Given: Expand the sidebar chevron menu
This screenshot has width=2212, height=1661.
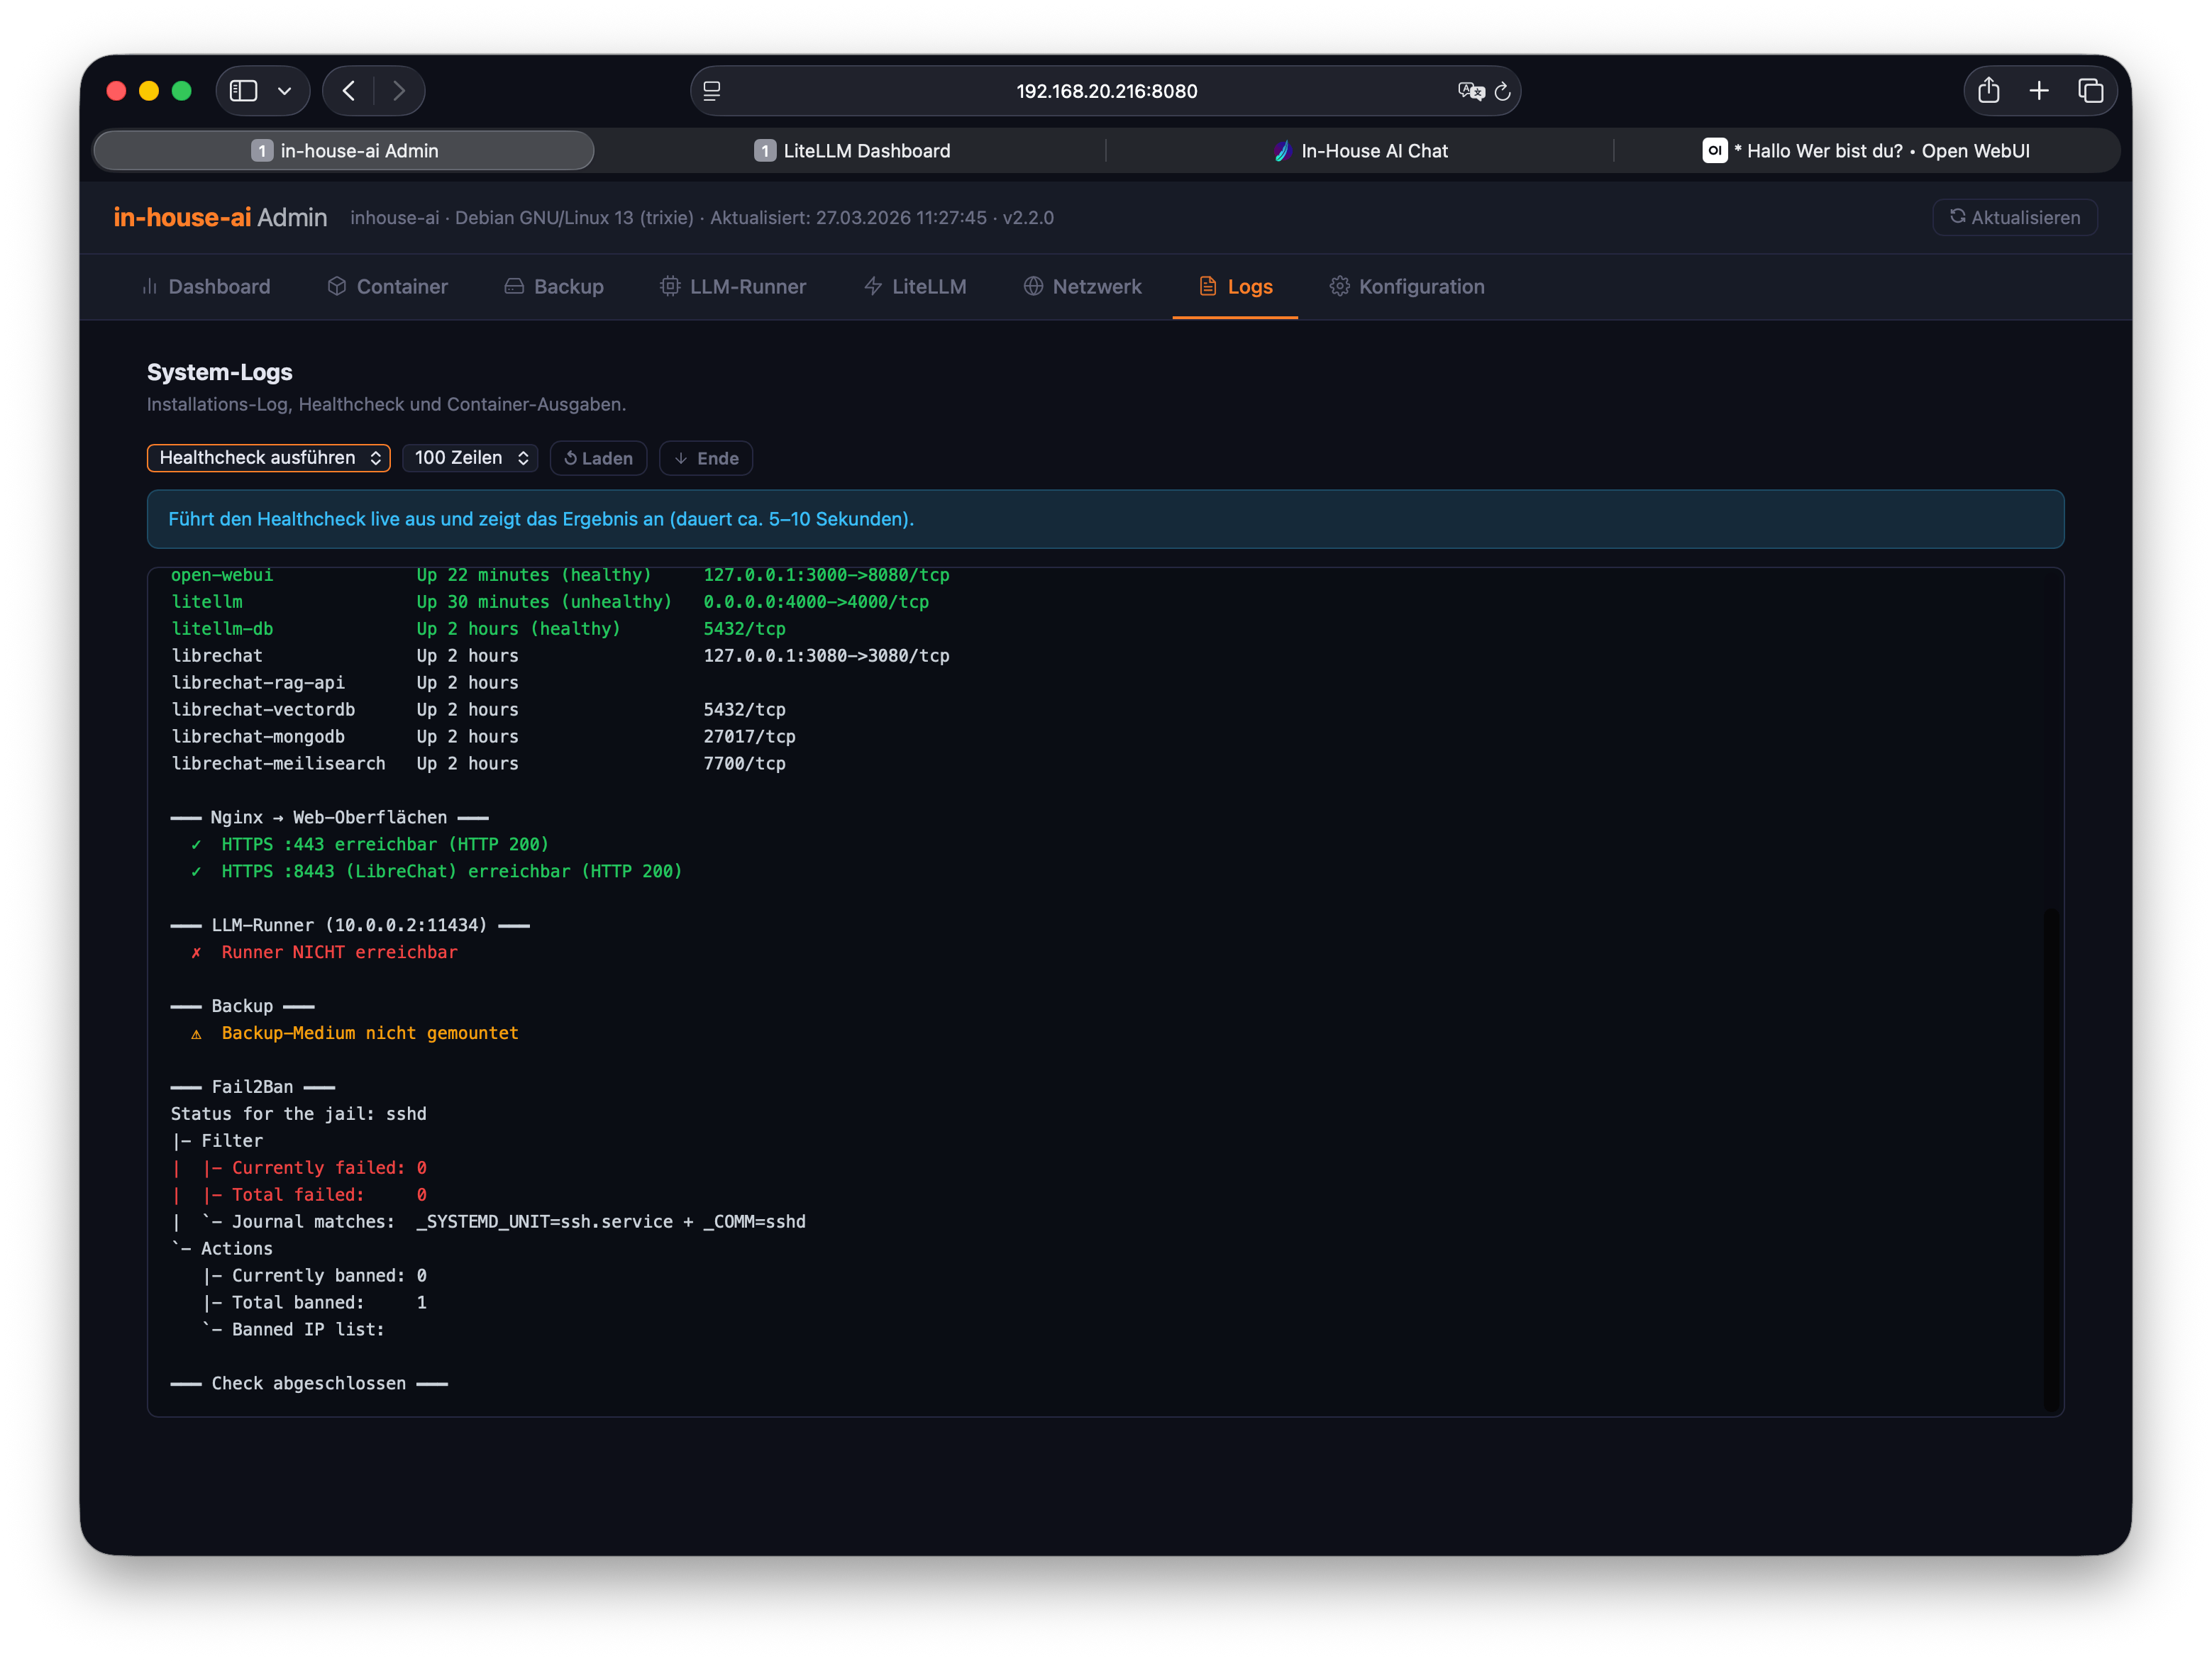Looking at the screenshot, I should coord(285,90).
